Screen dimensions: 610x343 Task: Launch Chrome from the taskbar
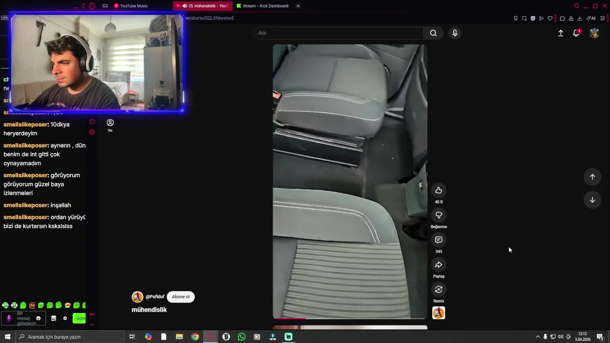click(x=195, y=337)
